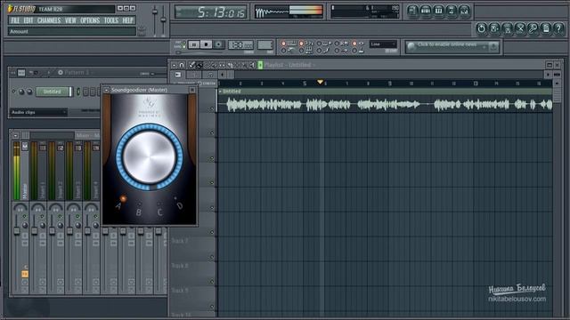The image size is (570, 320).
Task: Open the step sequencer shortcut icon
Action: pyautogui.click(x=426, y=11)
